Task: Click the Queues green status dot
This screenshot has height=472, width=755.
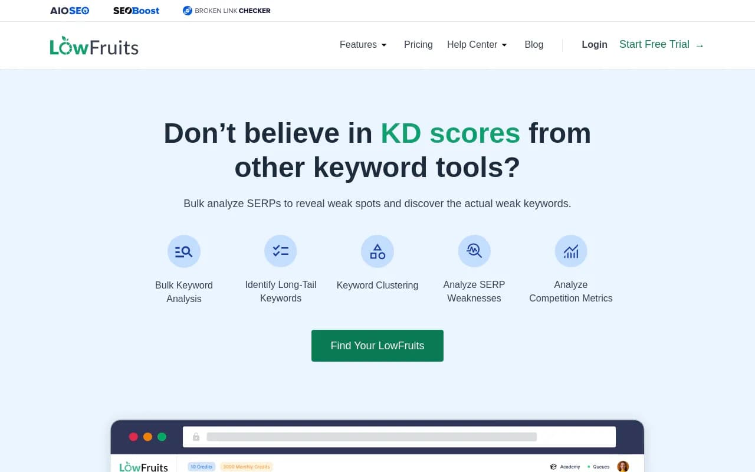Action: (x=590, y=466)
